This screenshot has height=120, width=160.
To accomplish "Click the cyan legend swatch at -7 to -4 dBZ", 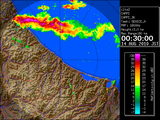I will click(x=137, y=112).
